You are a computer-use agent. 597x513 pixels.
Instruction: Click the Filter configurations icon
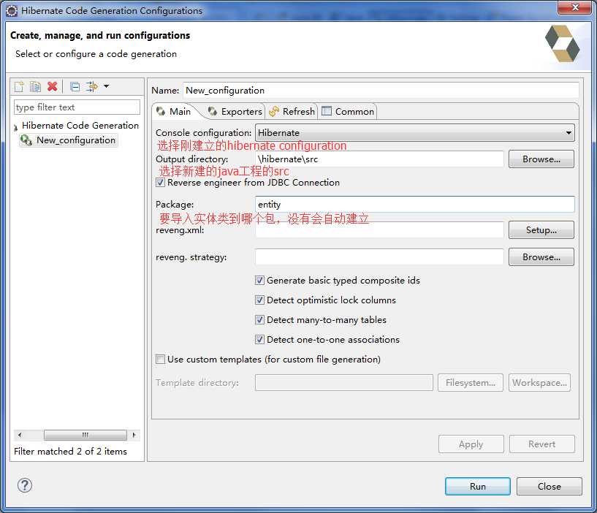pos(92,86)
